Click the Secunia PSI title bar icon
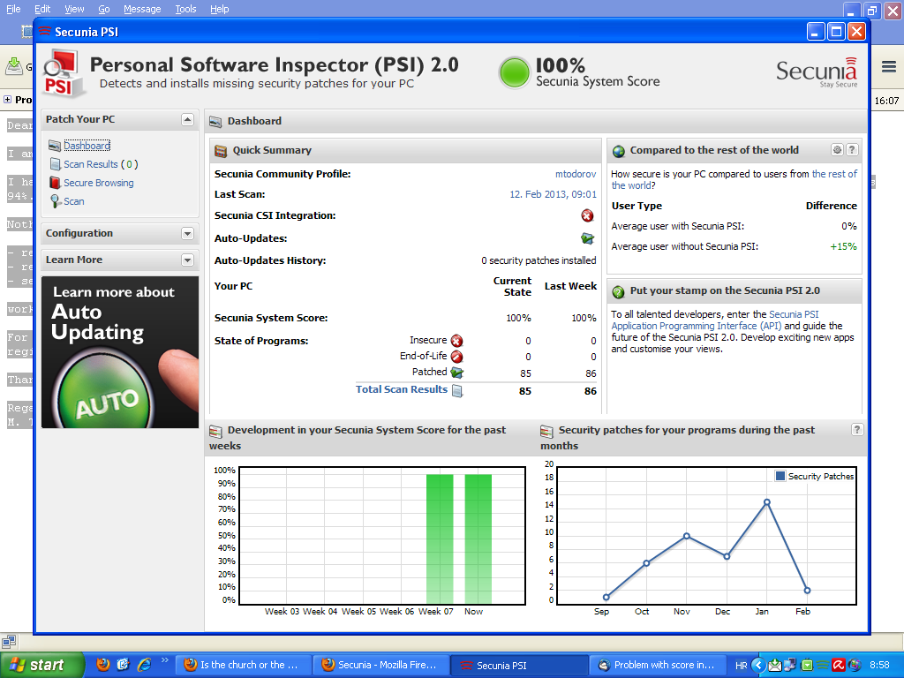The image size is (904, 678). click(45, 31)
